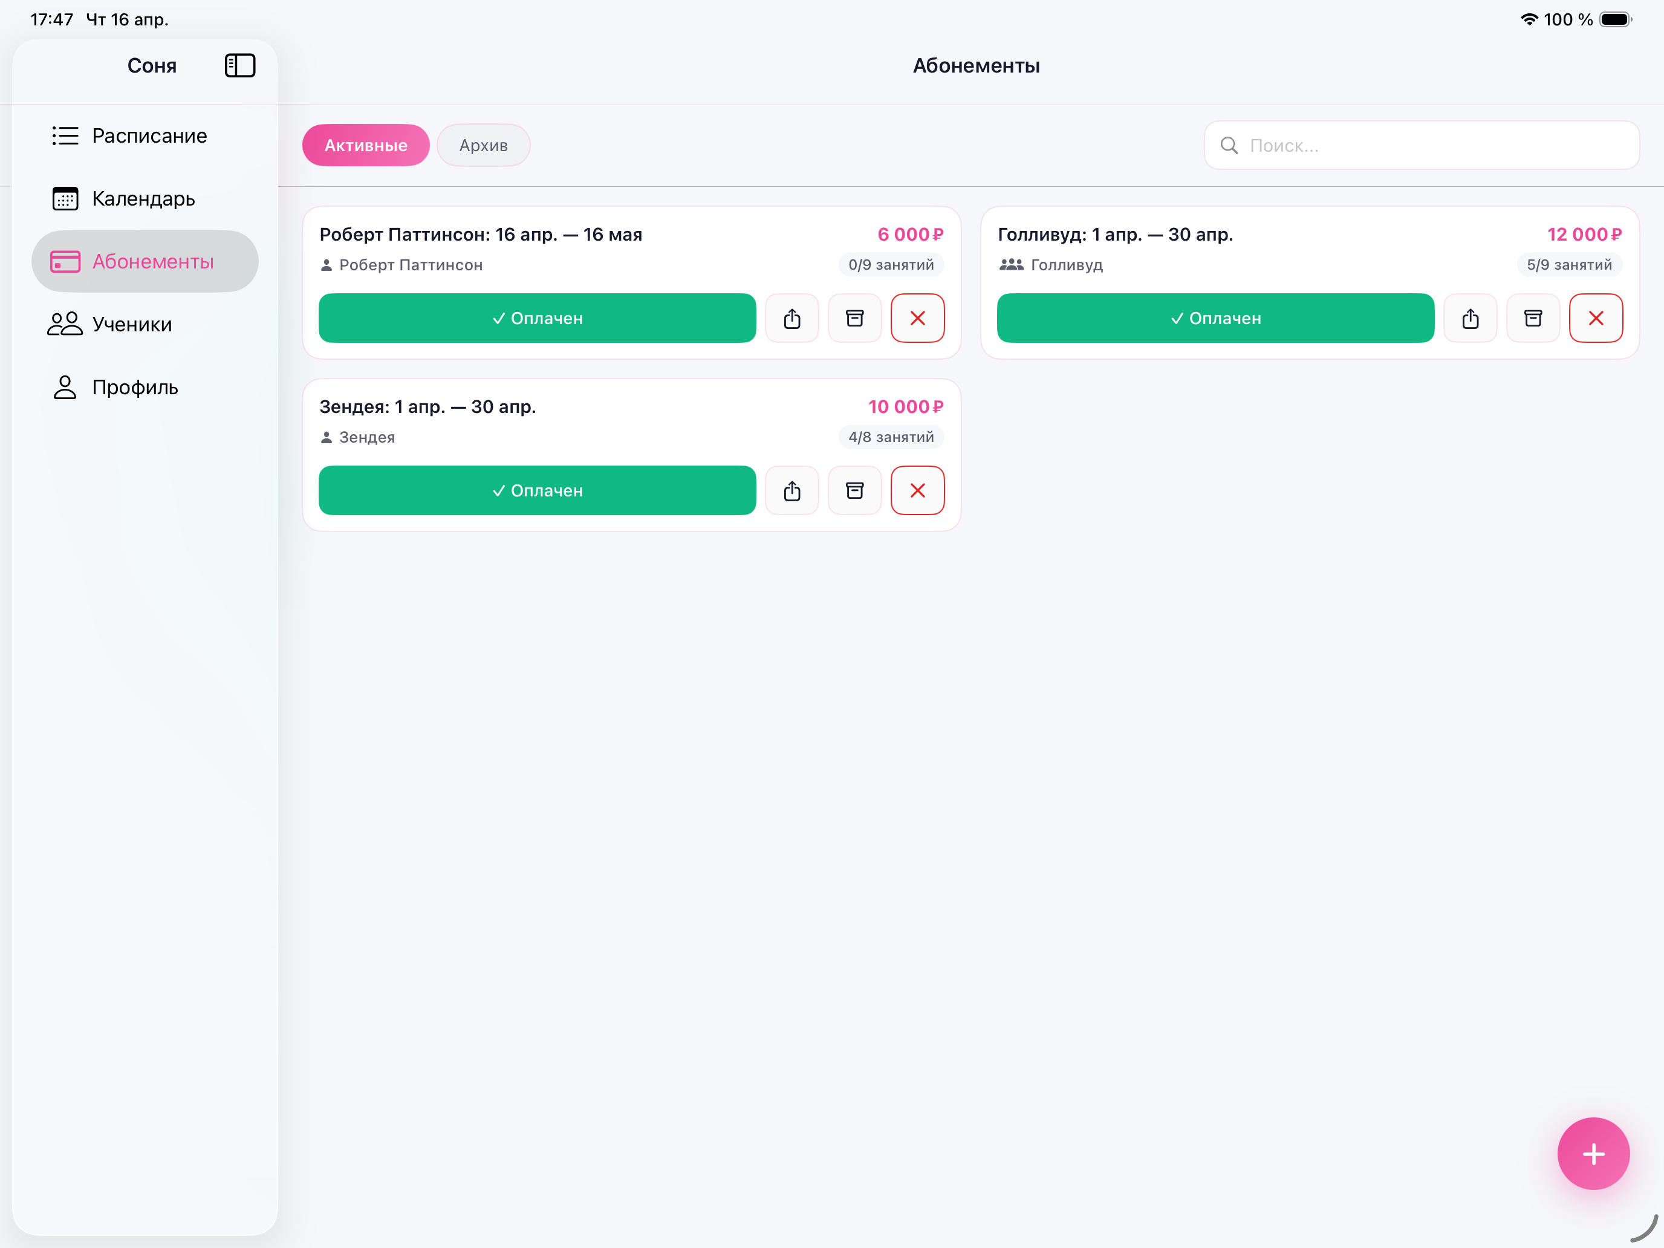Switch to the Архив tab
The width and height of the screenshot is (1664, 1248).
click(483, 145)
